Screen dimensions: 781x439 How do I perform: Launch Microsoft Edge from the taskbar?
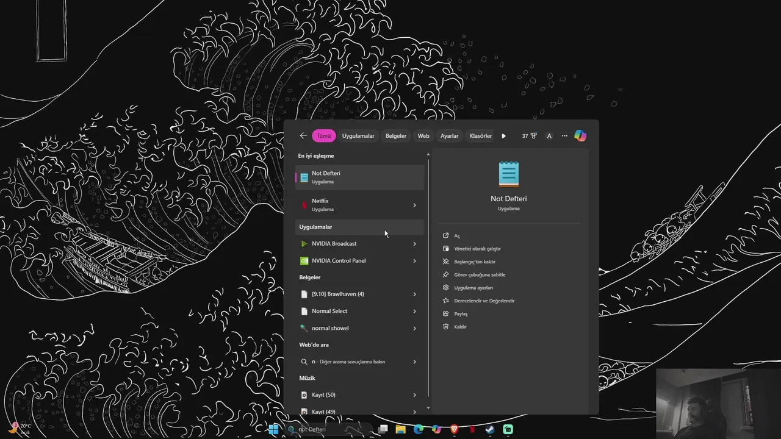point(419,429)
